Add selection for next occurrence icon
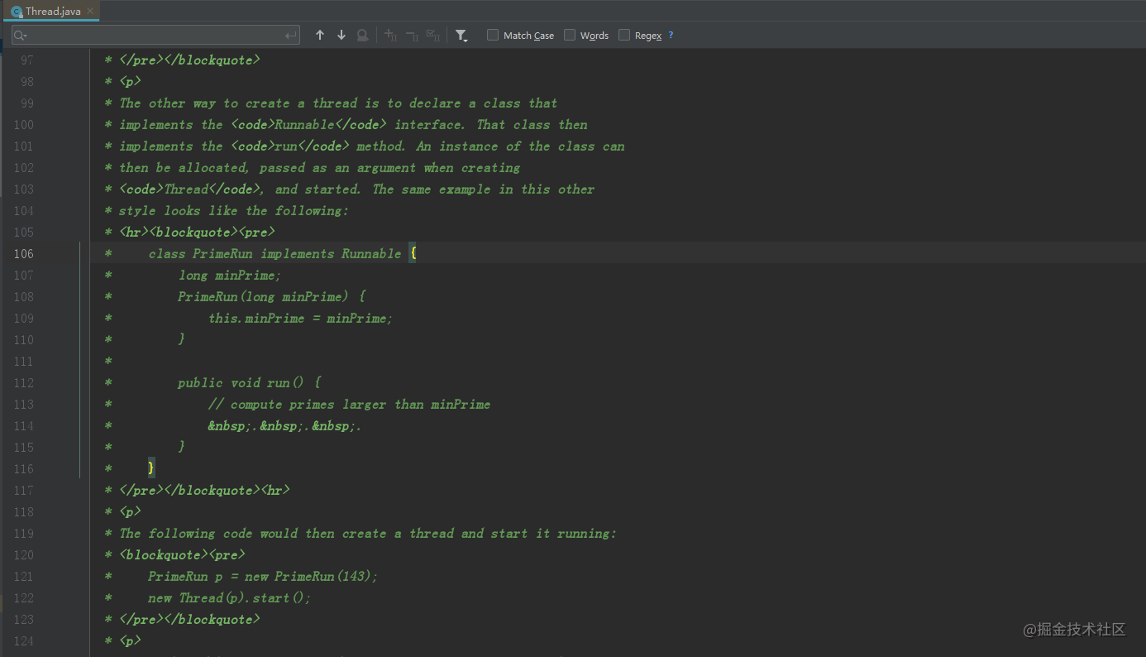The image size is (1146, 657). coord(391,35)
